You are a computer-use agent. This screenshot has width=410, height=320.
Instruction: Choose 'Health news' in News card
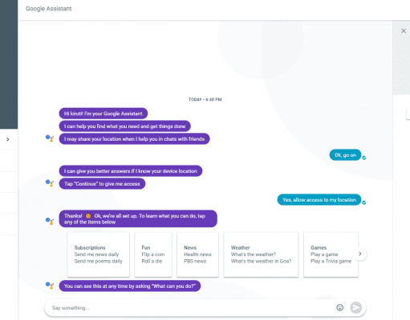197,254
